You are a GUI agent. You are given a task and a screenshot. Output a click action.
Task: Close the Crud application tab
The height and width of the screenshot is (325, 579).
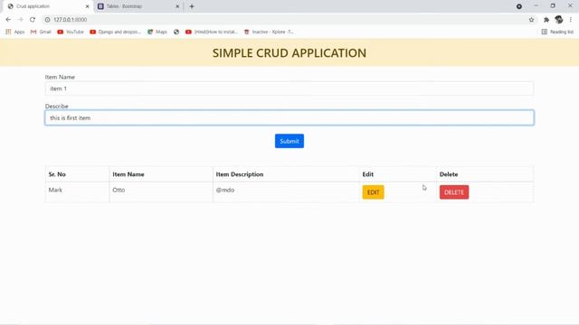tap(88, 6)
